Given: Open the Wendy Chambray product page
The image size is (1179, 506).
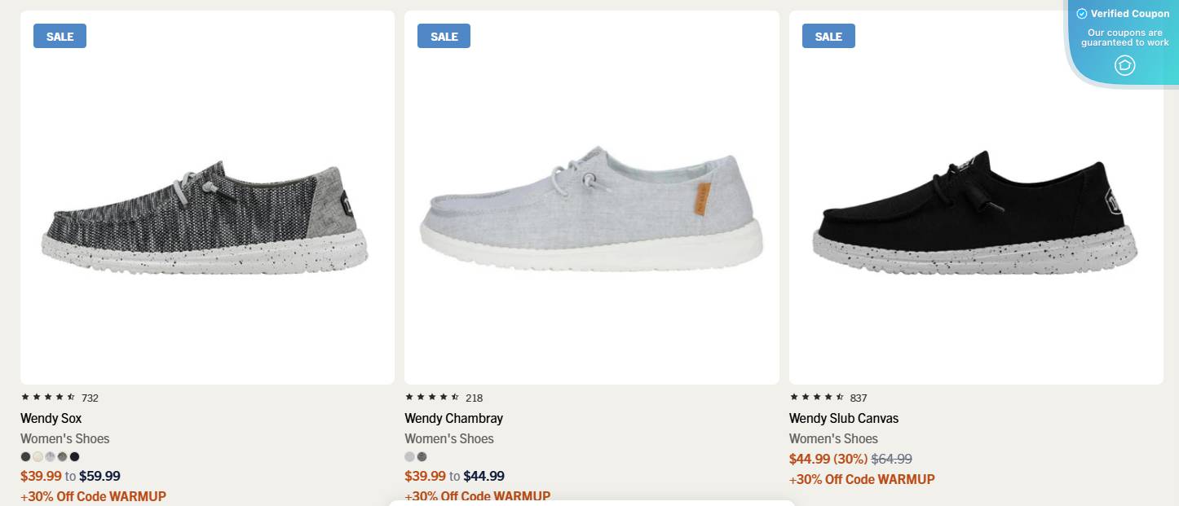Looking at the screenshot, I should [x=453, y=418].
